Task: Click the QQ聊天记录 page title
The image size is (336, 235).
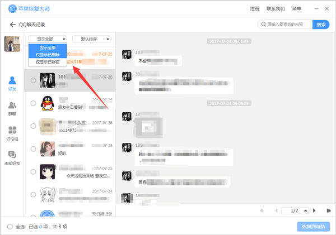Action: tap(32, 25)
